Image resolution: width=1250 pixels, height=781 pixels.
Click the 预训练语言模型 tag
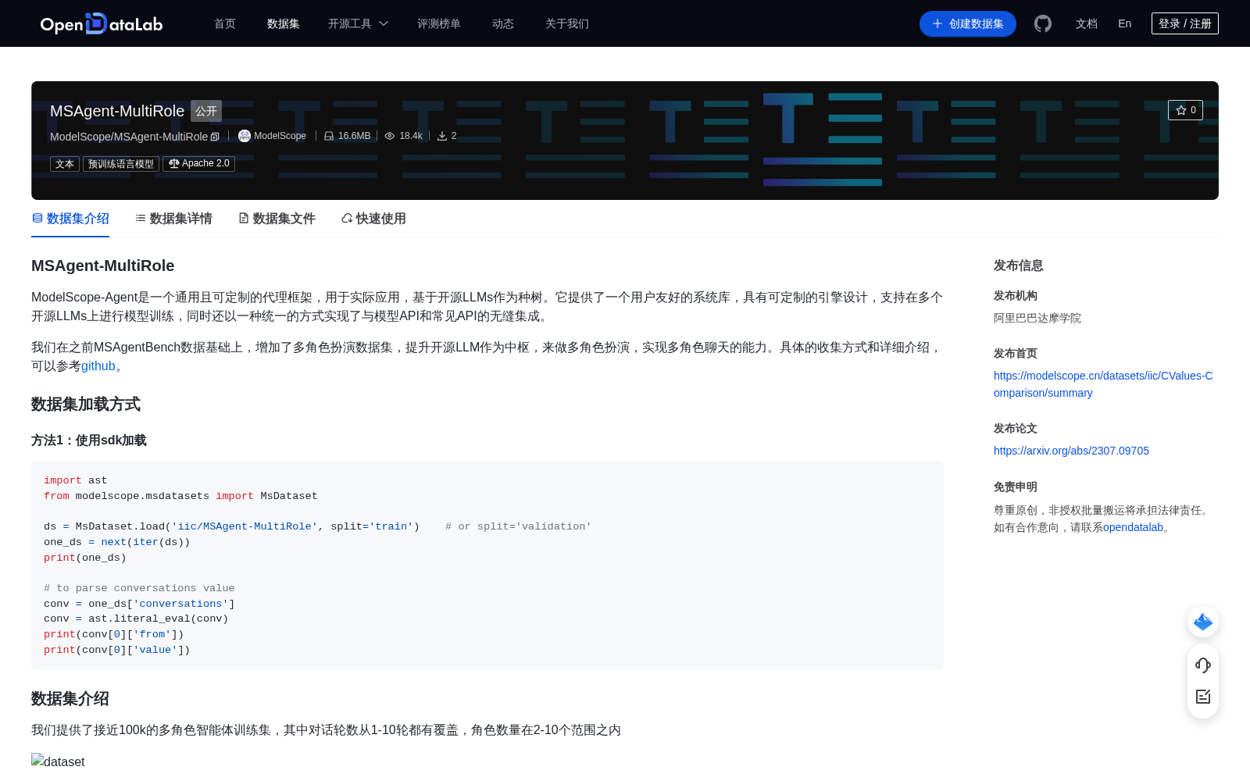coord(121,164)
